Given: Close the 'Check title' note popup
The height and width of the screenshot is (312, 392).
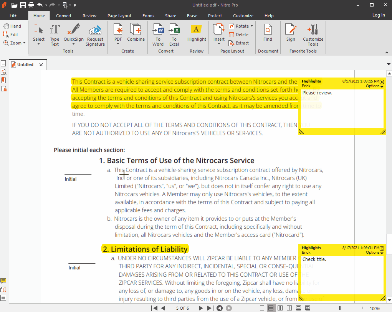Looking at the screenshot, I should (x=382, y=248).
